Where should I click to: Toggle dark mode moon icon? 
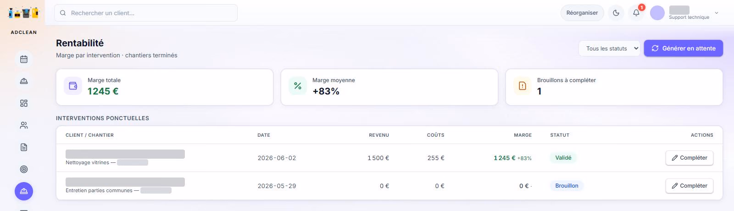click(x=616, y=13)
